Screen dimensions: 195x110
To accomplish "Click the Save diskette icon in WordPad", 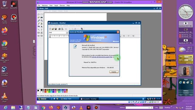I will 56,29.
